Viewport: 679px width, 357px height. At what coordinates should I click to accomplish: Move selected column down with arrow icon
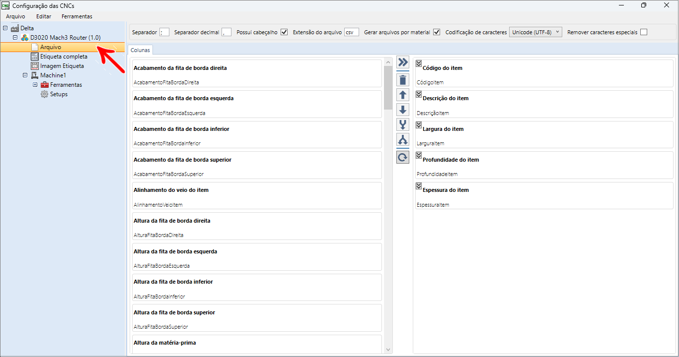pos(403,110)
